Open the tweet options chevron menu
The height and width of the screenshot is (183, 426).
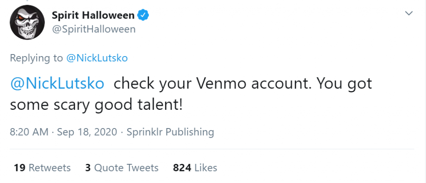pos(409,13)
